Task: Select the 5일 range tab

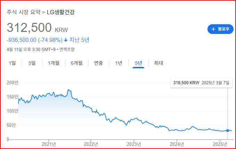Action: coord(32,63)
